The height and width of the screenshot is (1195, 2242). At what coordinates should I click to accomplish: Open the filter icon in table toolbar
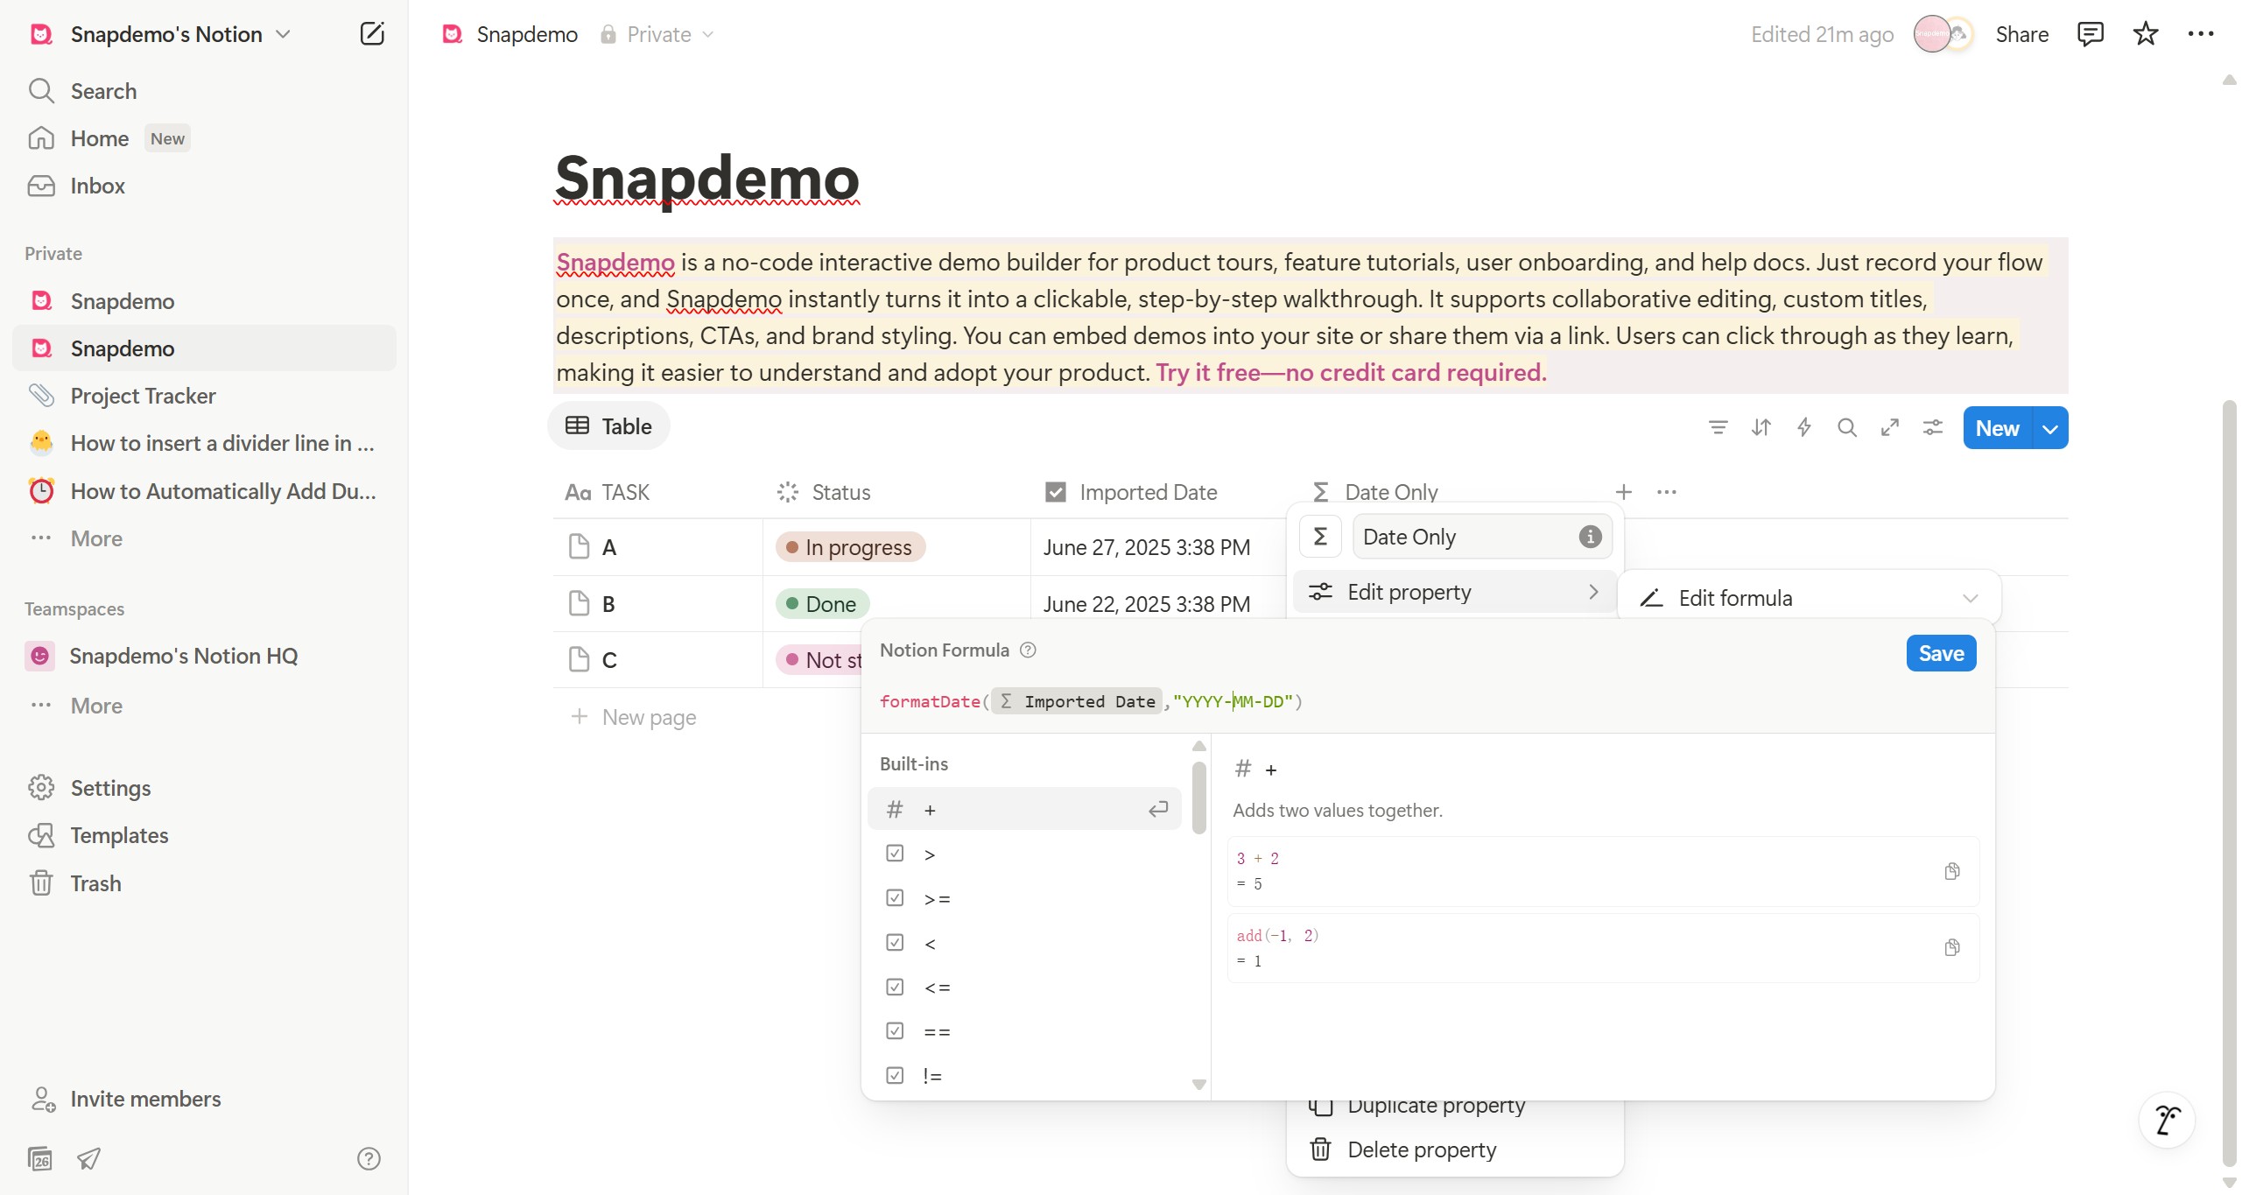point(1718,427)
